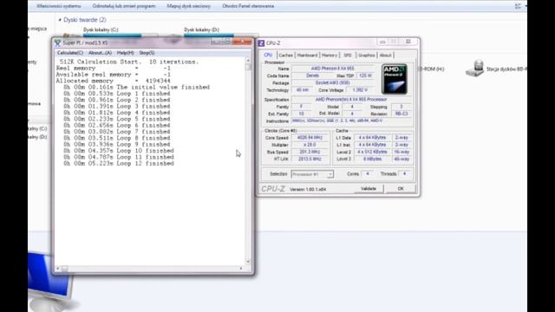This screenshot has height=312, width=555.
Task: Click the Level 3 cache size value in CPU-Z
Action: (x=372, y=159)
